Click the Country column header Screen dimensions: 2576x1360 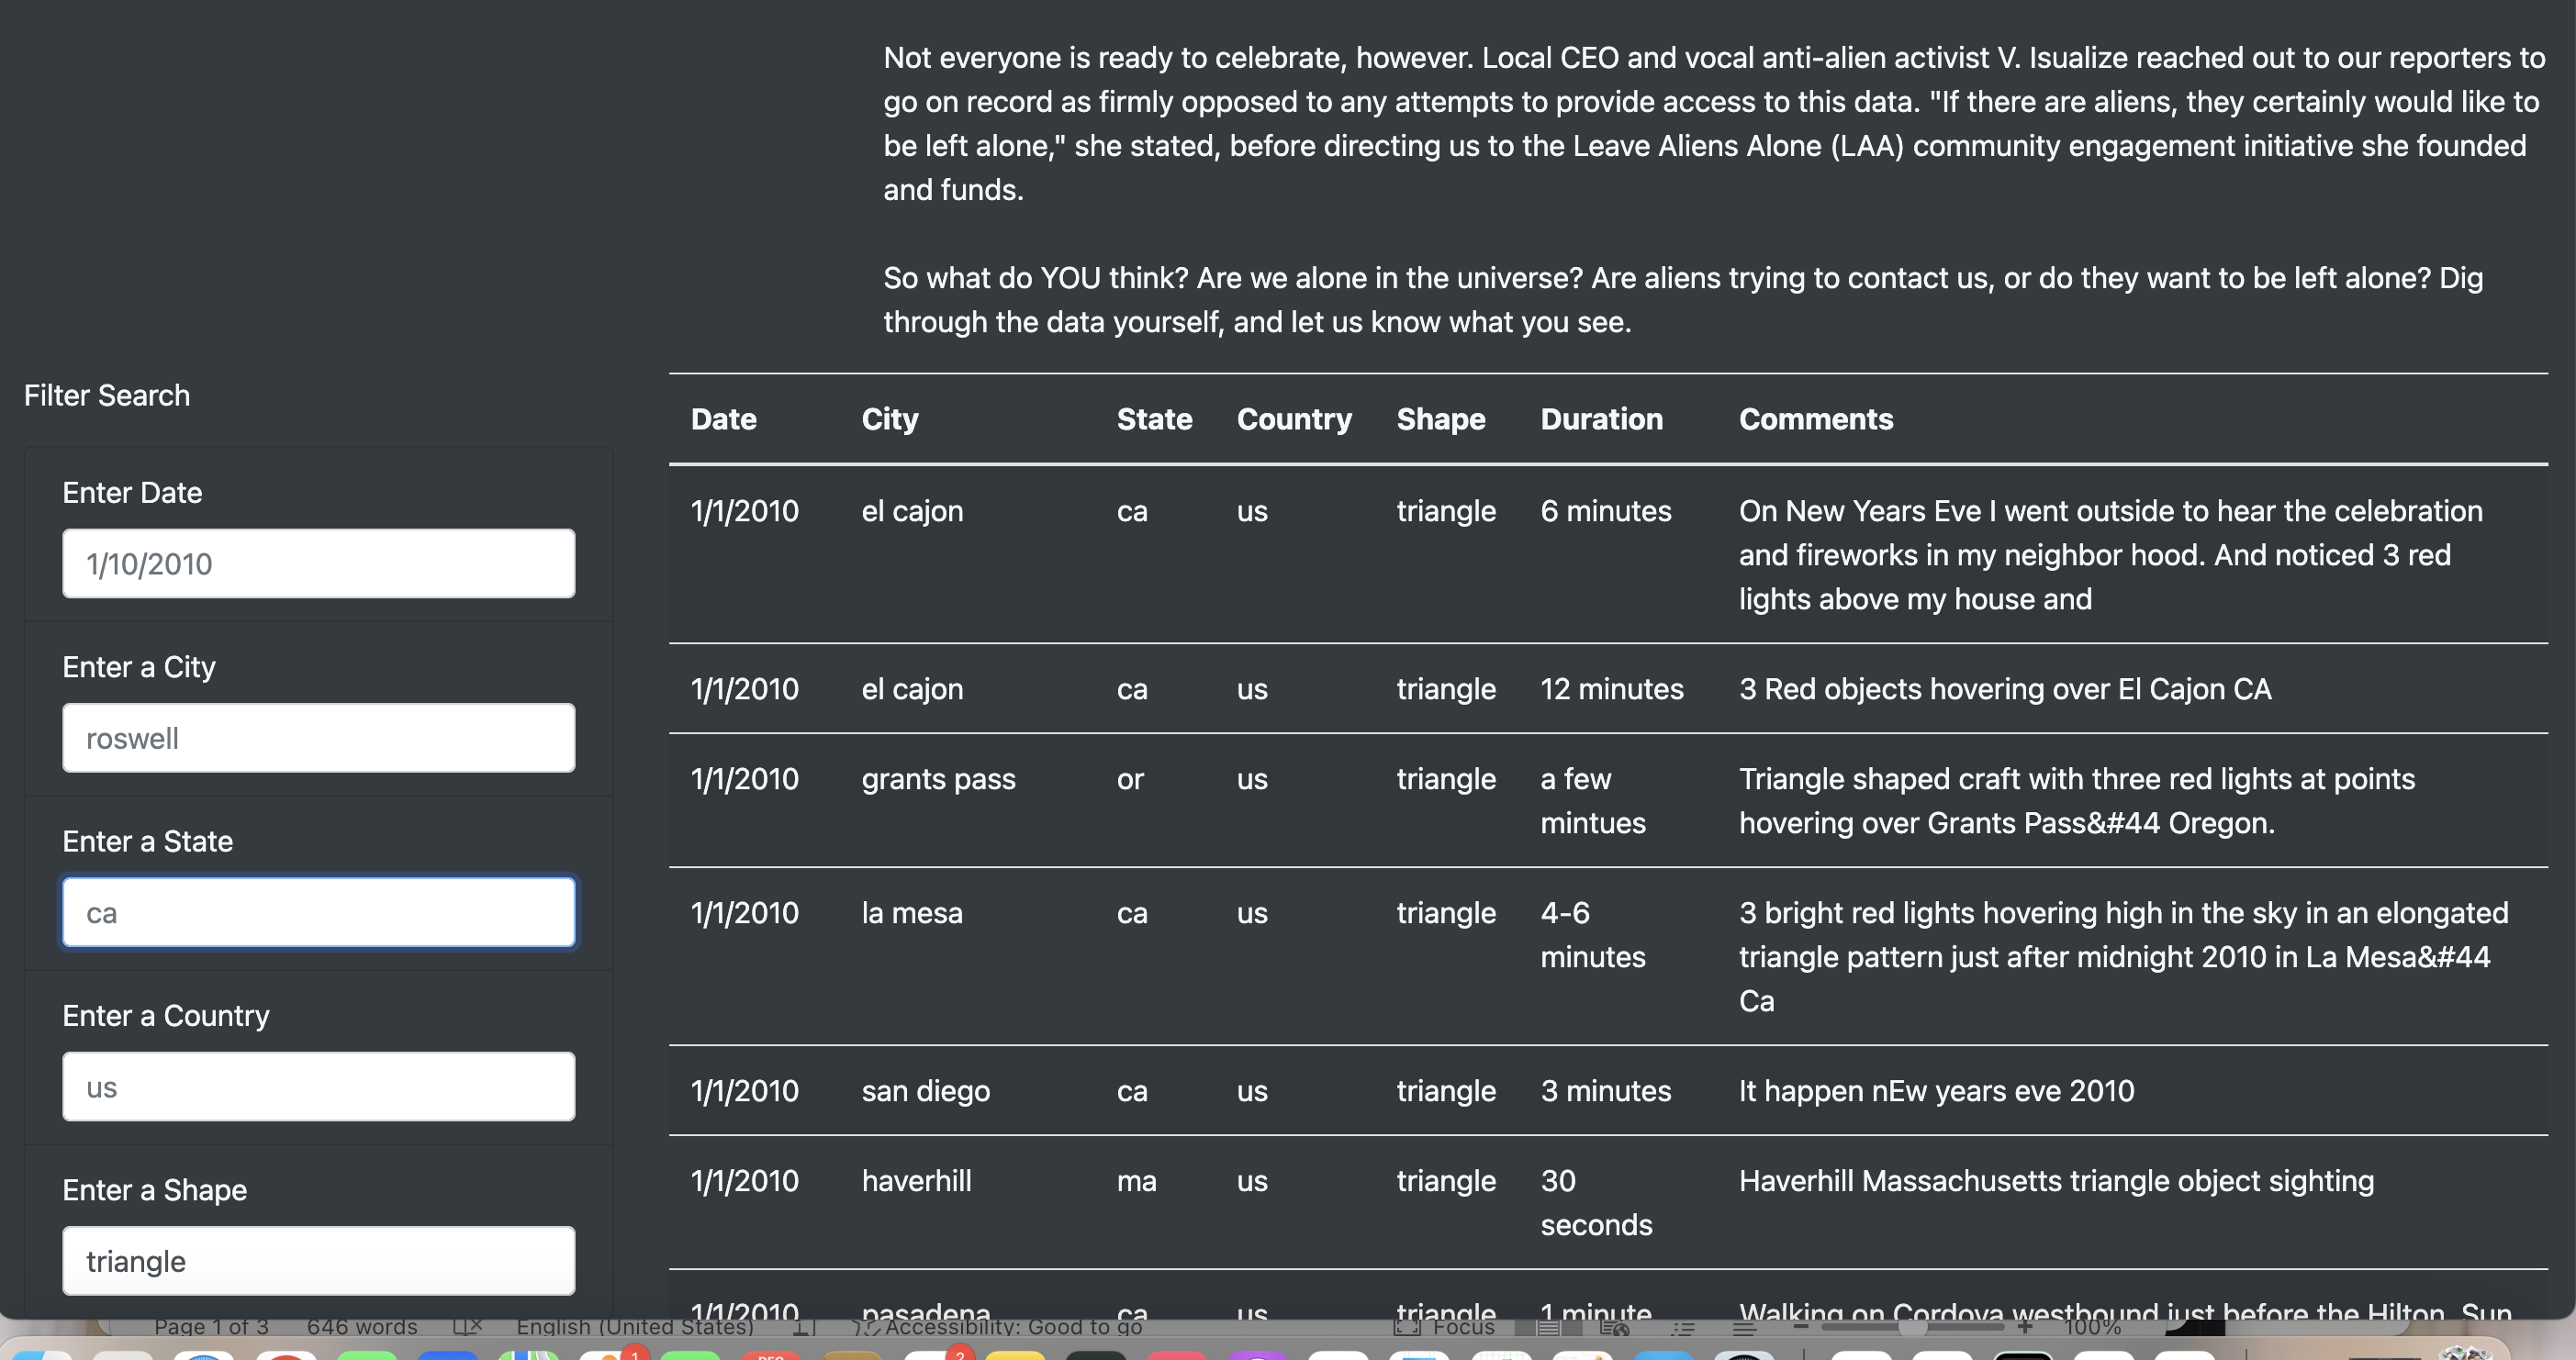pyautogui.click(x=1294, y=418)
